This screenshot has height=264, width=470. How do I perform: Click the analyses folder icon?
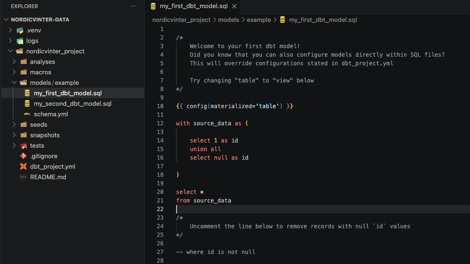[x=24, y=61]
